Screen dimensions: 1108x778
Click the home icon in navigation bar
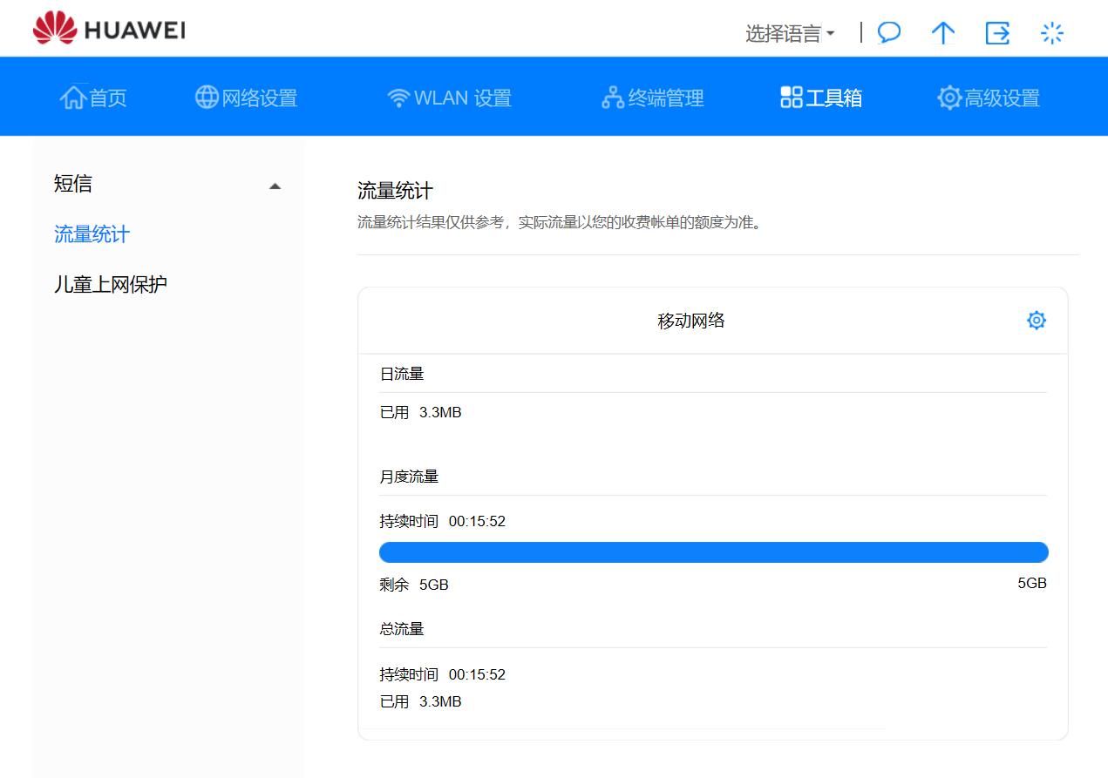(72, 98)
